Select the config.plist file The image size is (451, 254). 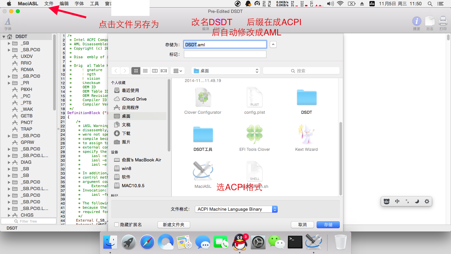coord(255,101)
